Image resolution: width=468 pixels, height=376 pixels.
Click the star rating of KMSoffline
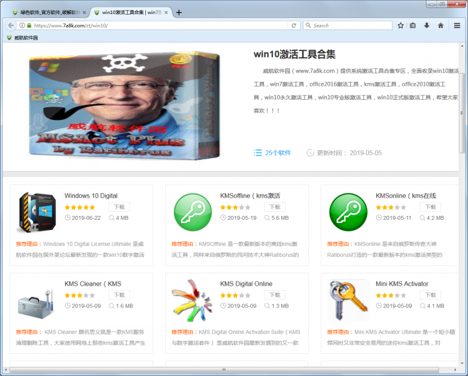pyautogui.click(x=235, y=207)
